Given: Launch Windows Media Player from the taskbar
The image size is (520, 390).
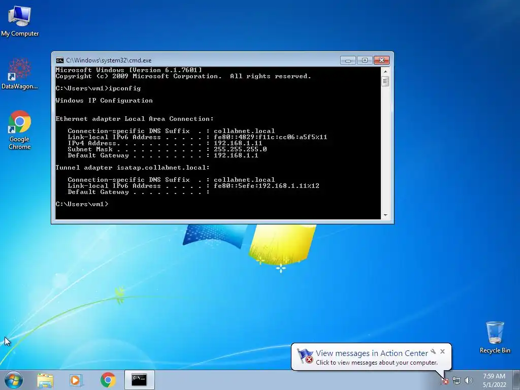Looking at the screenshot, I should 76,380.
